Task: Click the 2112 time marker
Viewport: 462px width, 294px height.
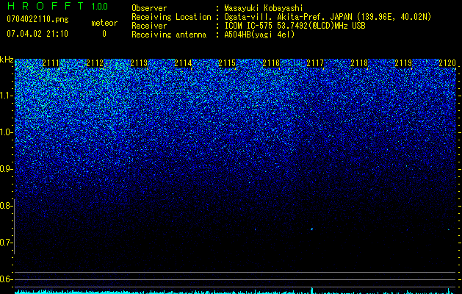Action: tap(95, 63)
